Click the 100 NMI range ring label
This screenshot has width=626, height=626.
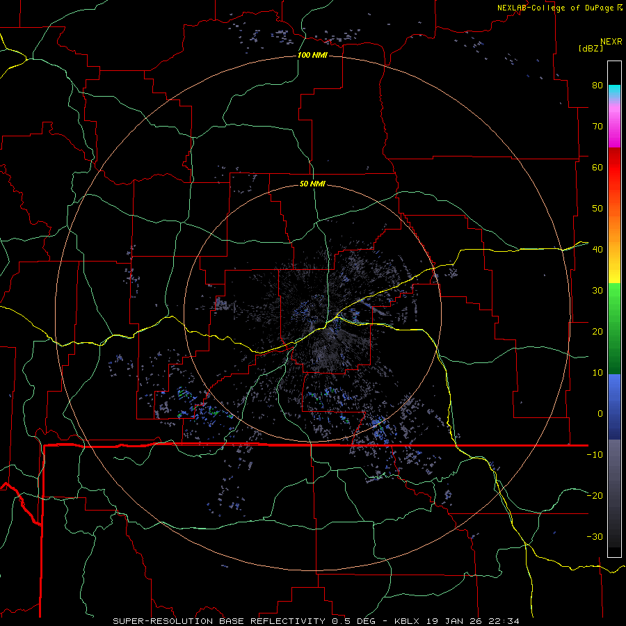pyautogui.click(x=312, y=55)
